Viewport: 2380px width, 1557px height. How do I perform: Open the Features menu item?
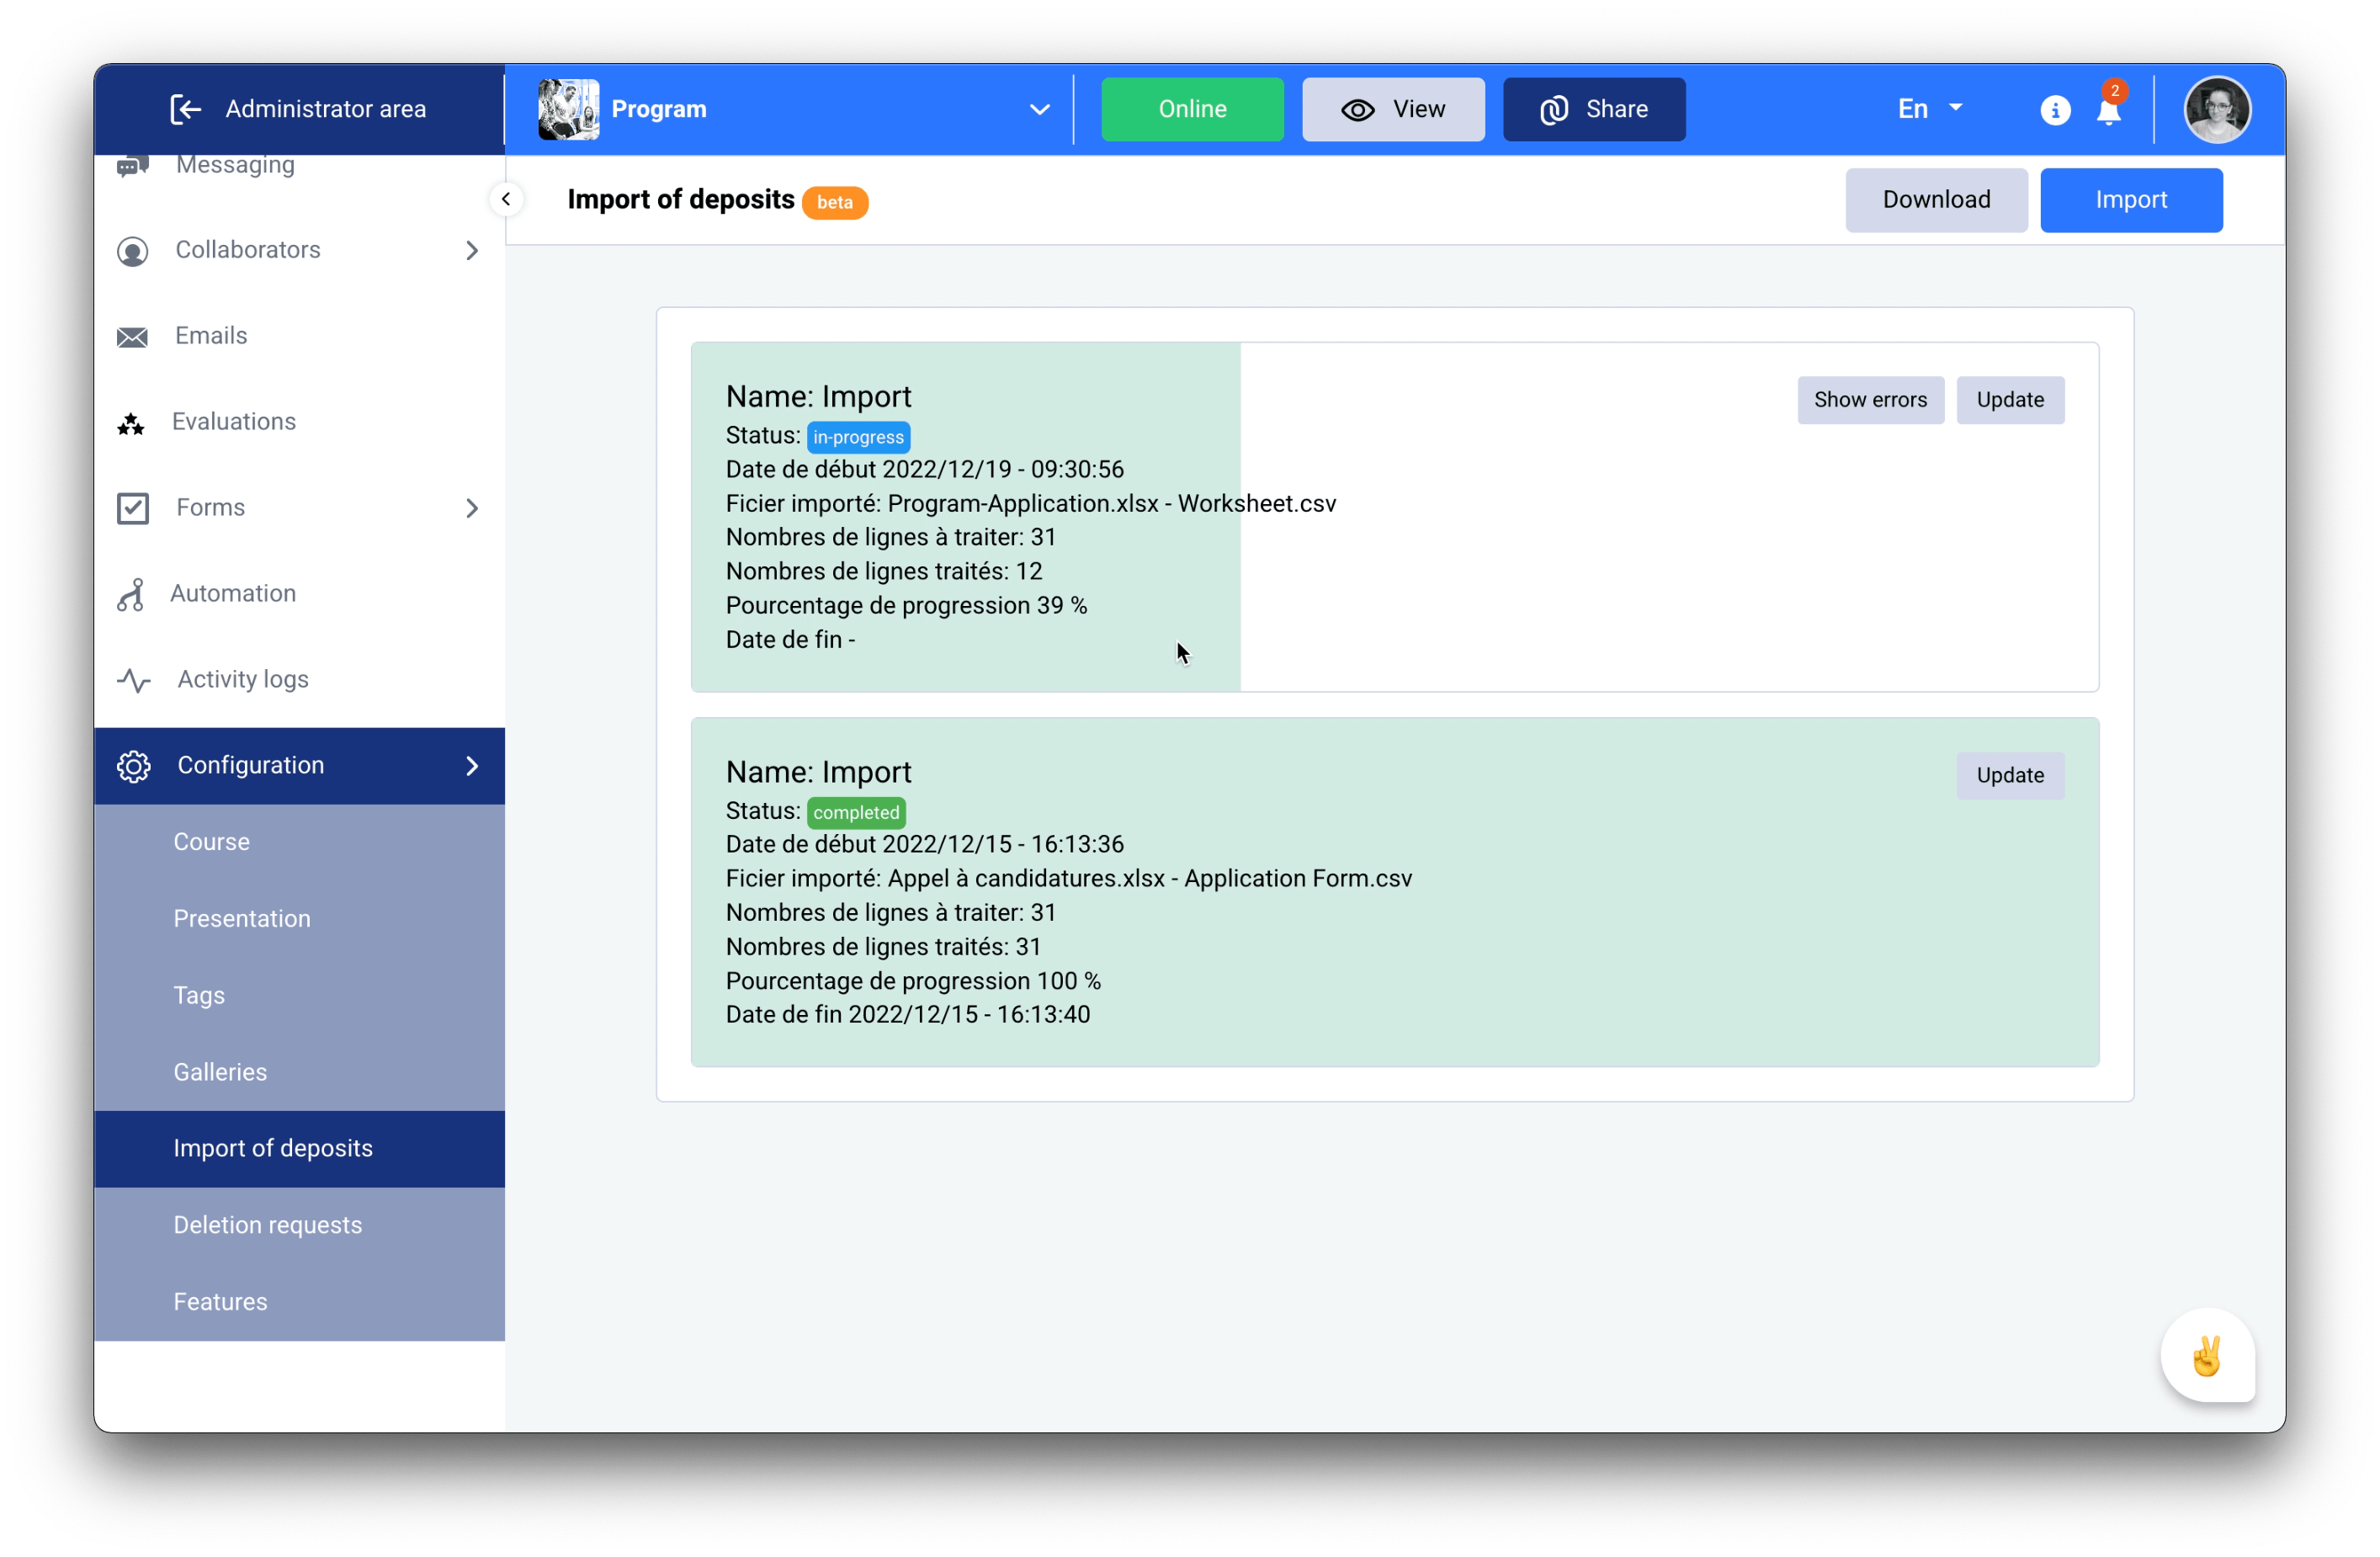[299, 1302]
